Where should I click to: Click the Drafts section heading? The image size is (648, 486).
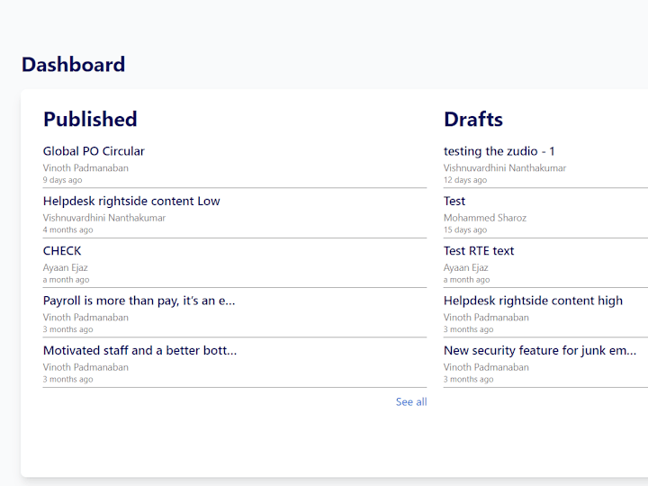pyautogui.click(x=473, y=119)
